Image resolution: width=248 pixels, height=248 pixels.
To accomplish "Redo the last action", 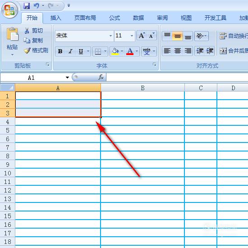I will coord(51,6).
